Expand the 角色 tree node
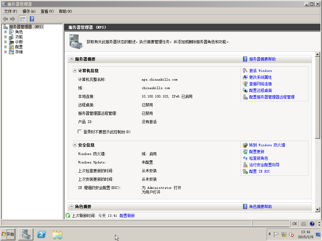322x241 pixels. click(6, 32)
